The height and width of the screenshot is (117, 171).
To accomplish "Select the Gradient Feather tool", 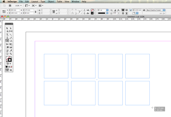I will click(x=11, y=47).
